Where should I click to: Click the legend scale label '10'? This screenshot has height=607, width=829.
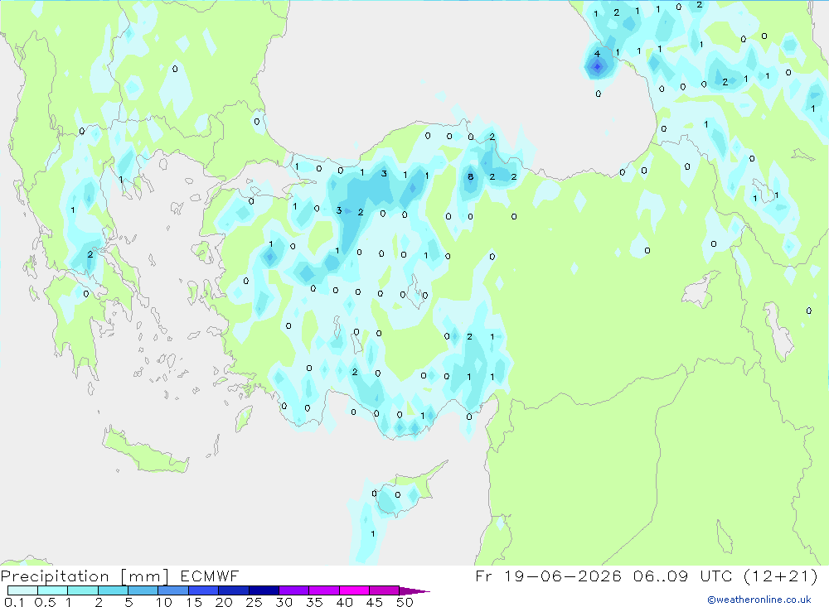click(164, 602)
